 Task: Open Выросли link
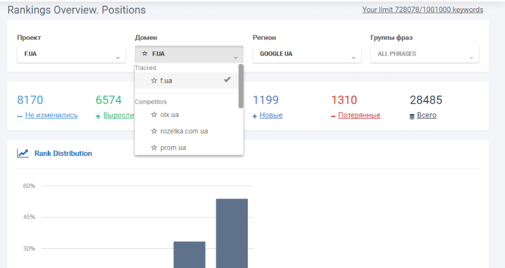(118, 115)
